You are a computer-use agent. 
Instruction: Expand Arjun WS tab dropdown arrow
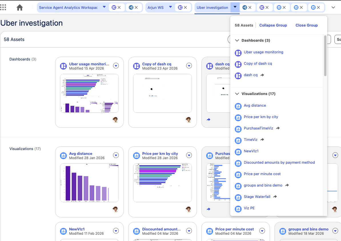point(170,7)
